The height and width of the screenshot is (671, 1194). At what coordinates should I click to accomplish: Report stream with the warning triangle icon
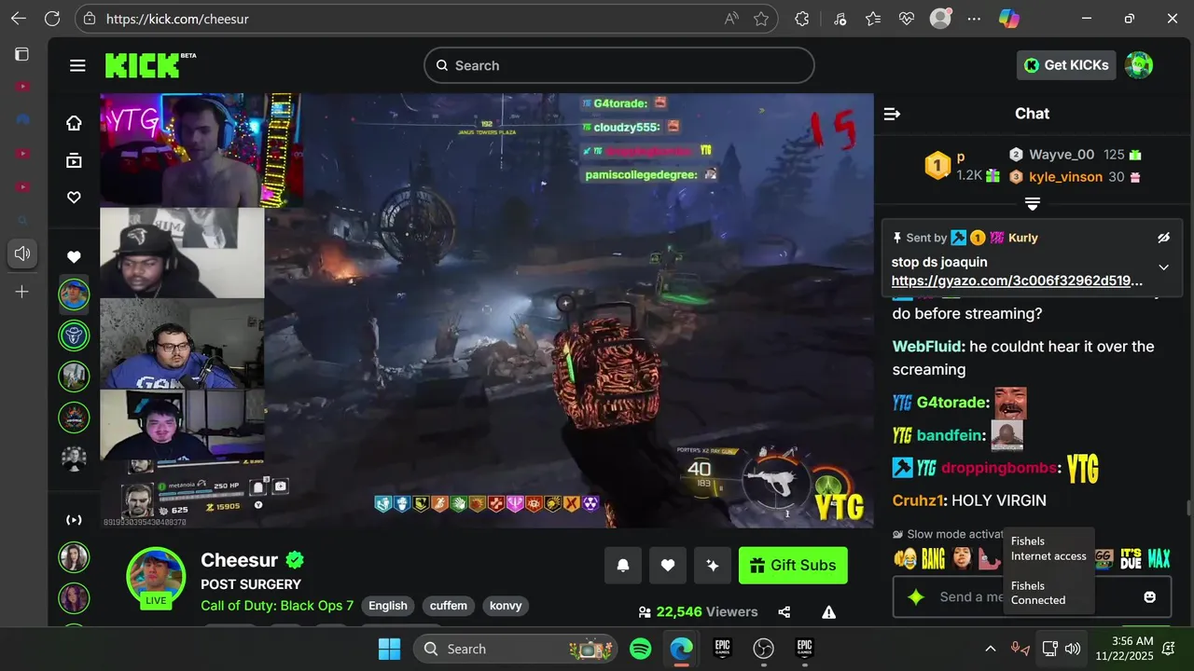828,612
